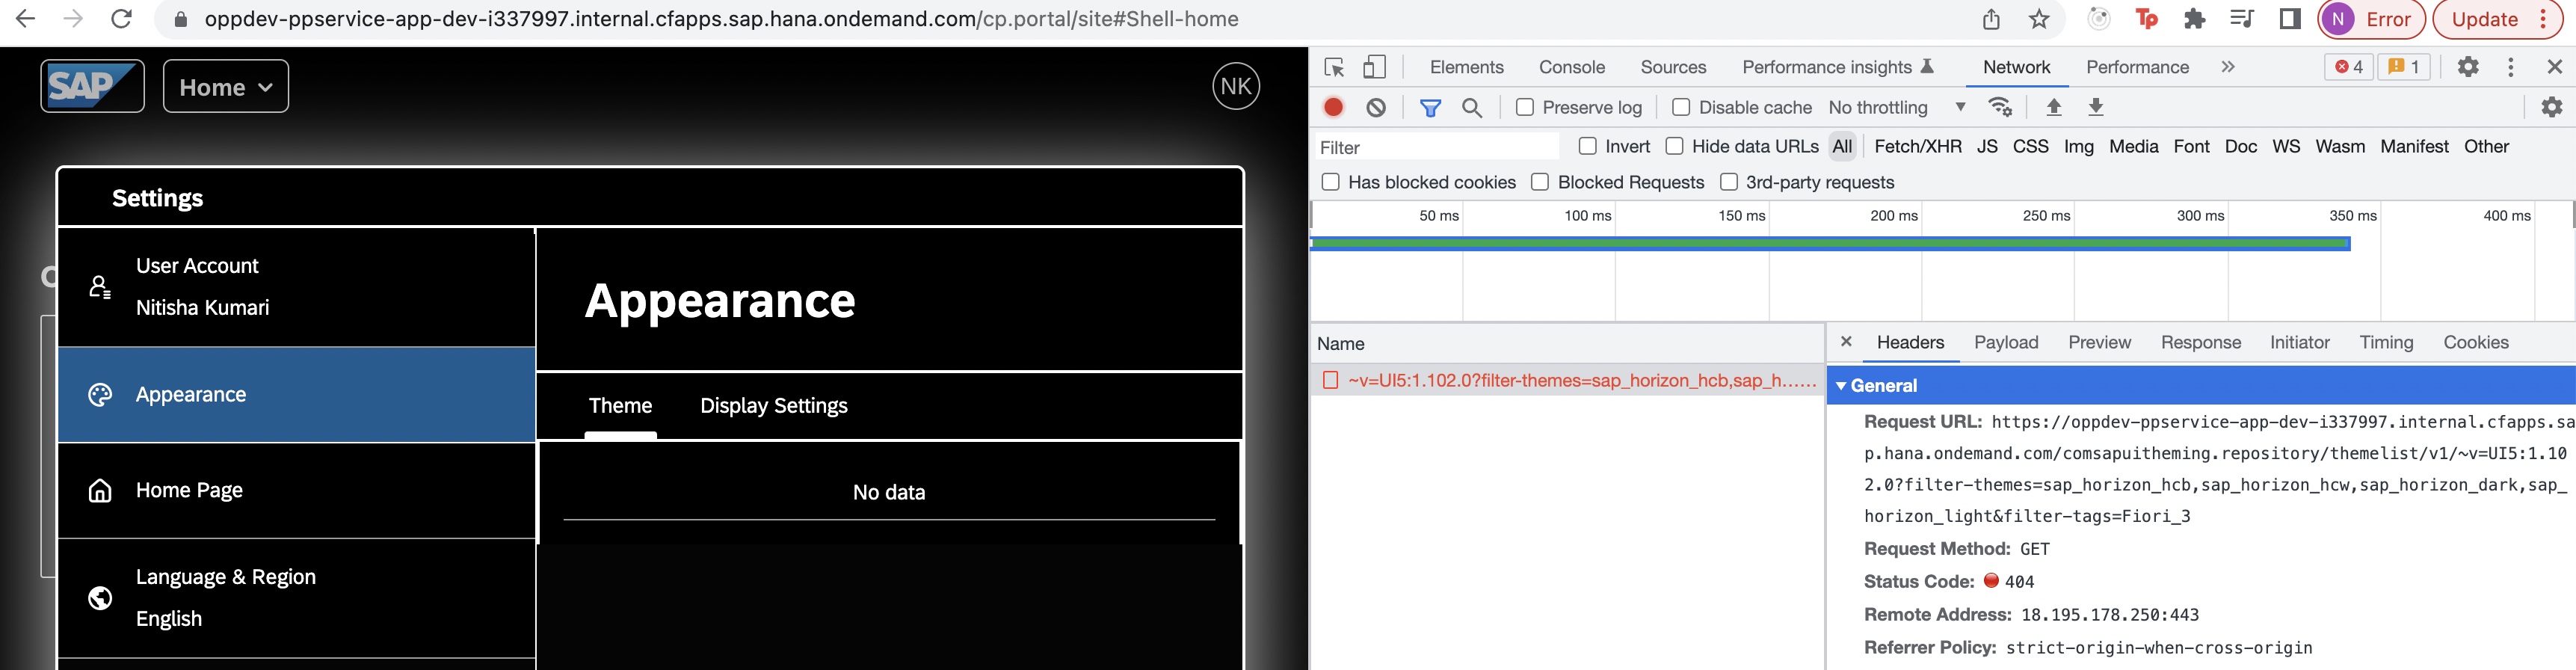Screen dimensions: 2576x670
Task: Check 3rd-party requests checkbox
Action: click(x=1728, y=182)
